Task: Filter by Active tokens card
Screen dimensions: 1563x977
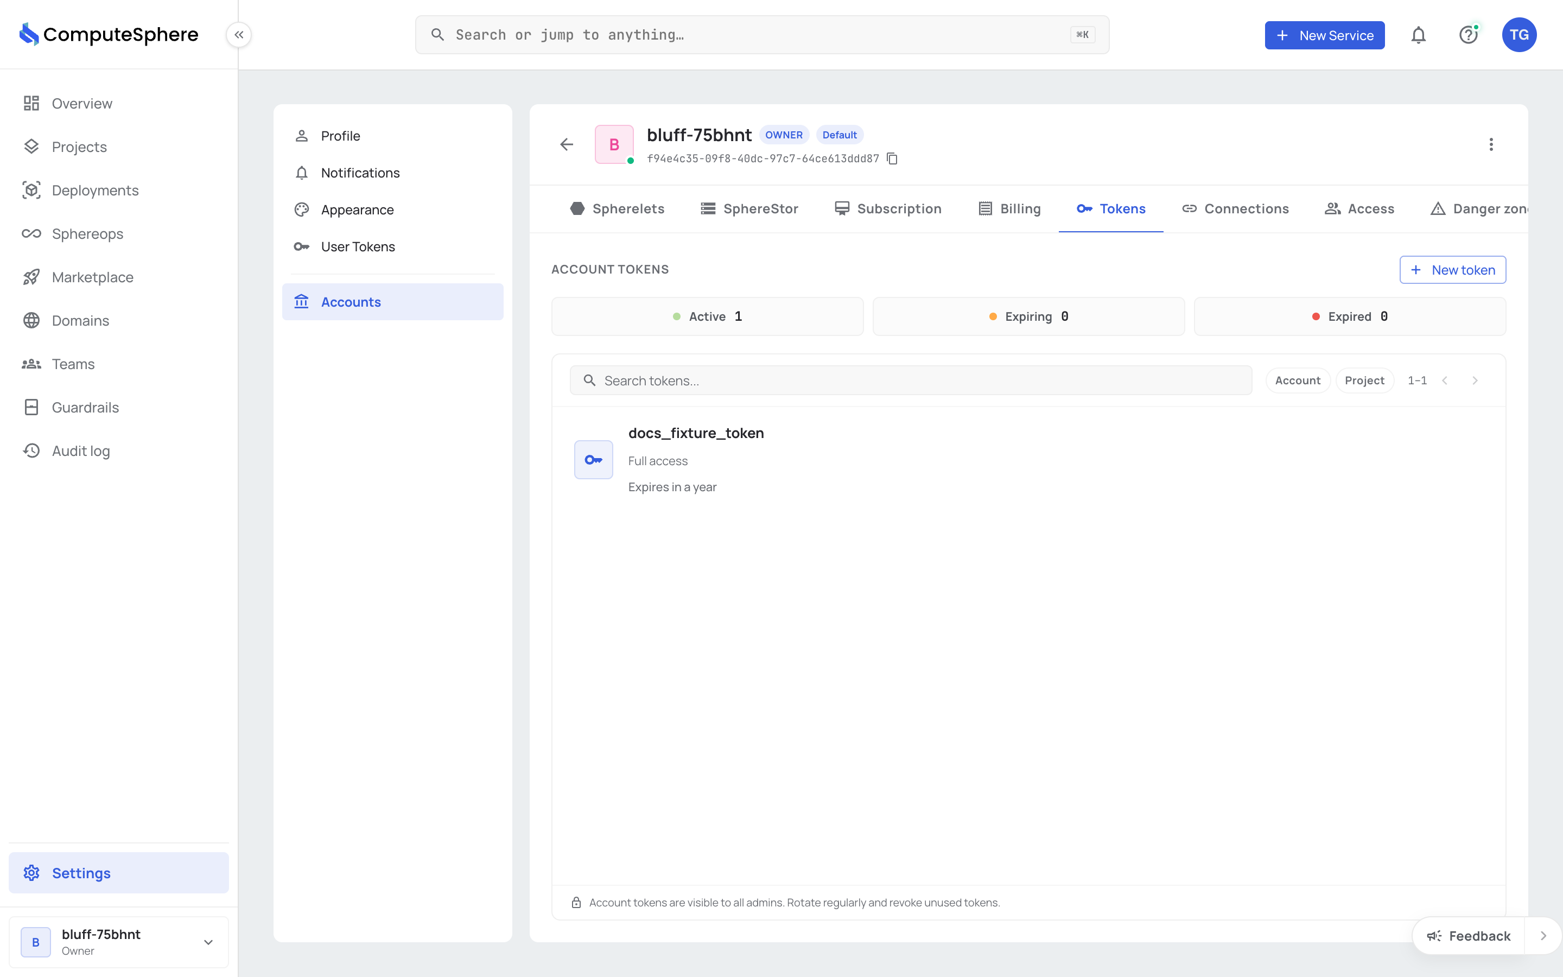Action: [x=707, y=316]
